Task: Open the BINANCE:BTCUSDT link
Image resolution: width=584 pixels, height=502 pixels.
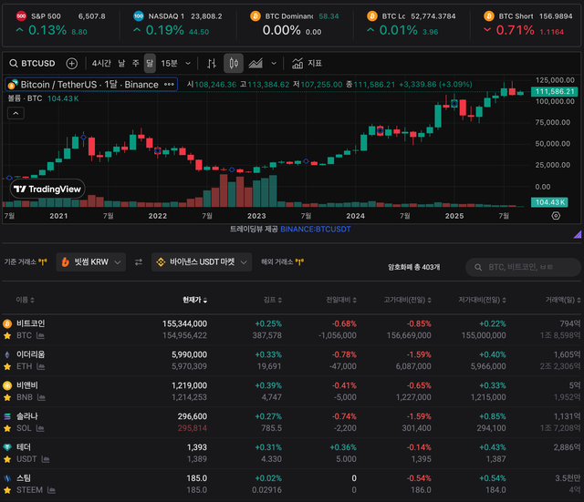Action: click(316, 229)
